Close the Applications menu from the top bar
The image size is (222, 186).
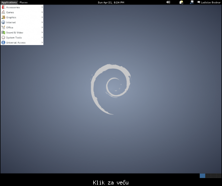pyautogui.click(x=9, y=2)
